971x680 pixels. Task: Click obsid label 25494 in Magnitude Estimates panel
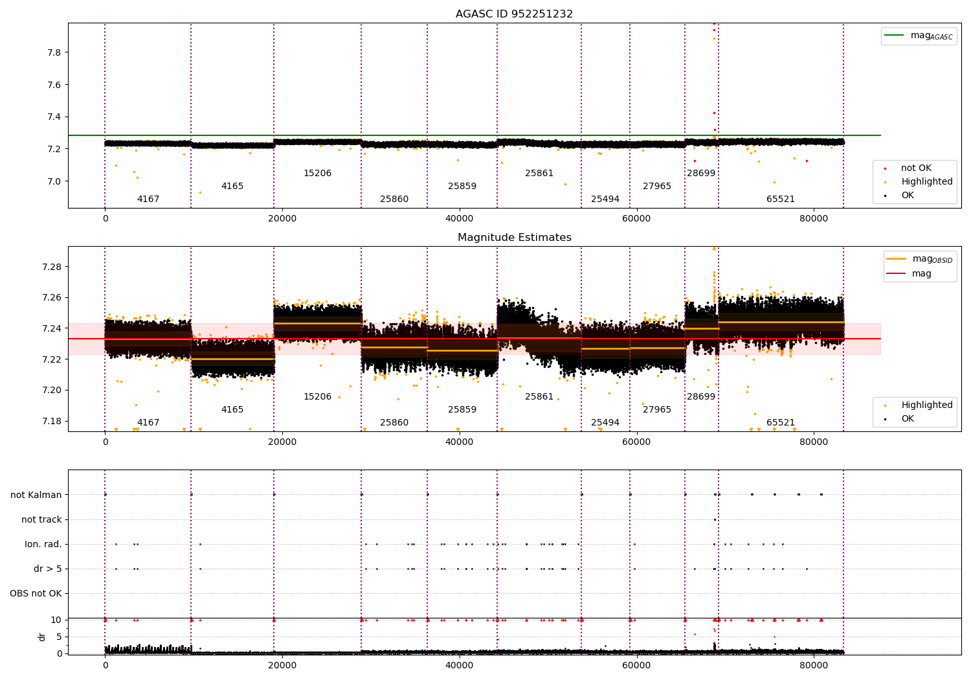(605, 423)
